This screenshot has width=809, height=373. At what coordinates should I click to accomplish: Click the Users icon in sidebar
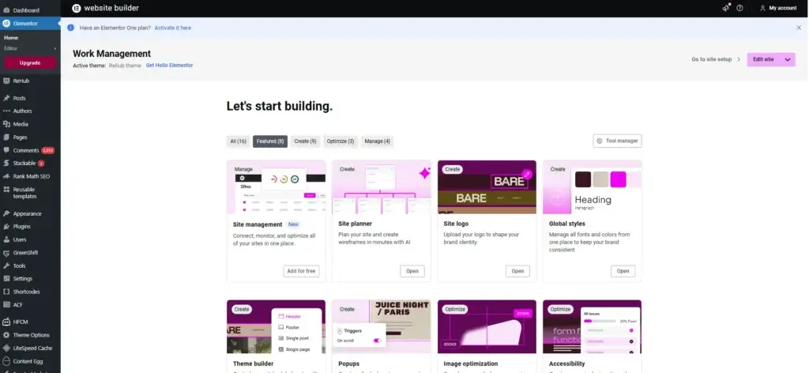6,239
